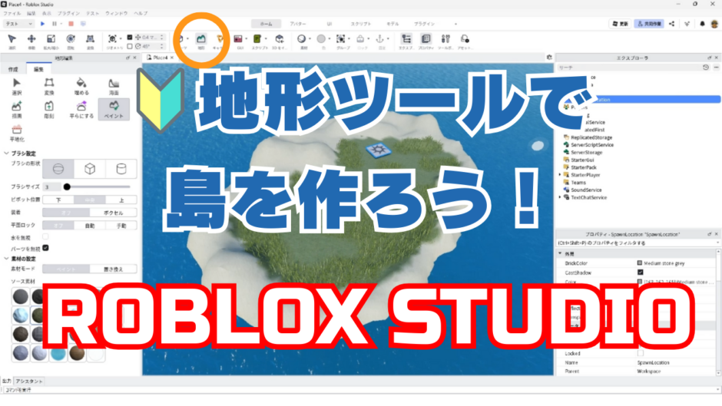This screenshot has width=722, height=406.
Task: Enable the Ignore Water (水を無視) checkbox
Action: click(45, 236)
